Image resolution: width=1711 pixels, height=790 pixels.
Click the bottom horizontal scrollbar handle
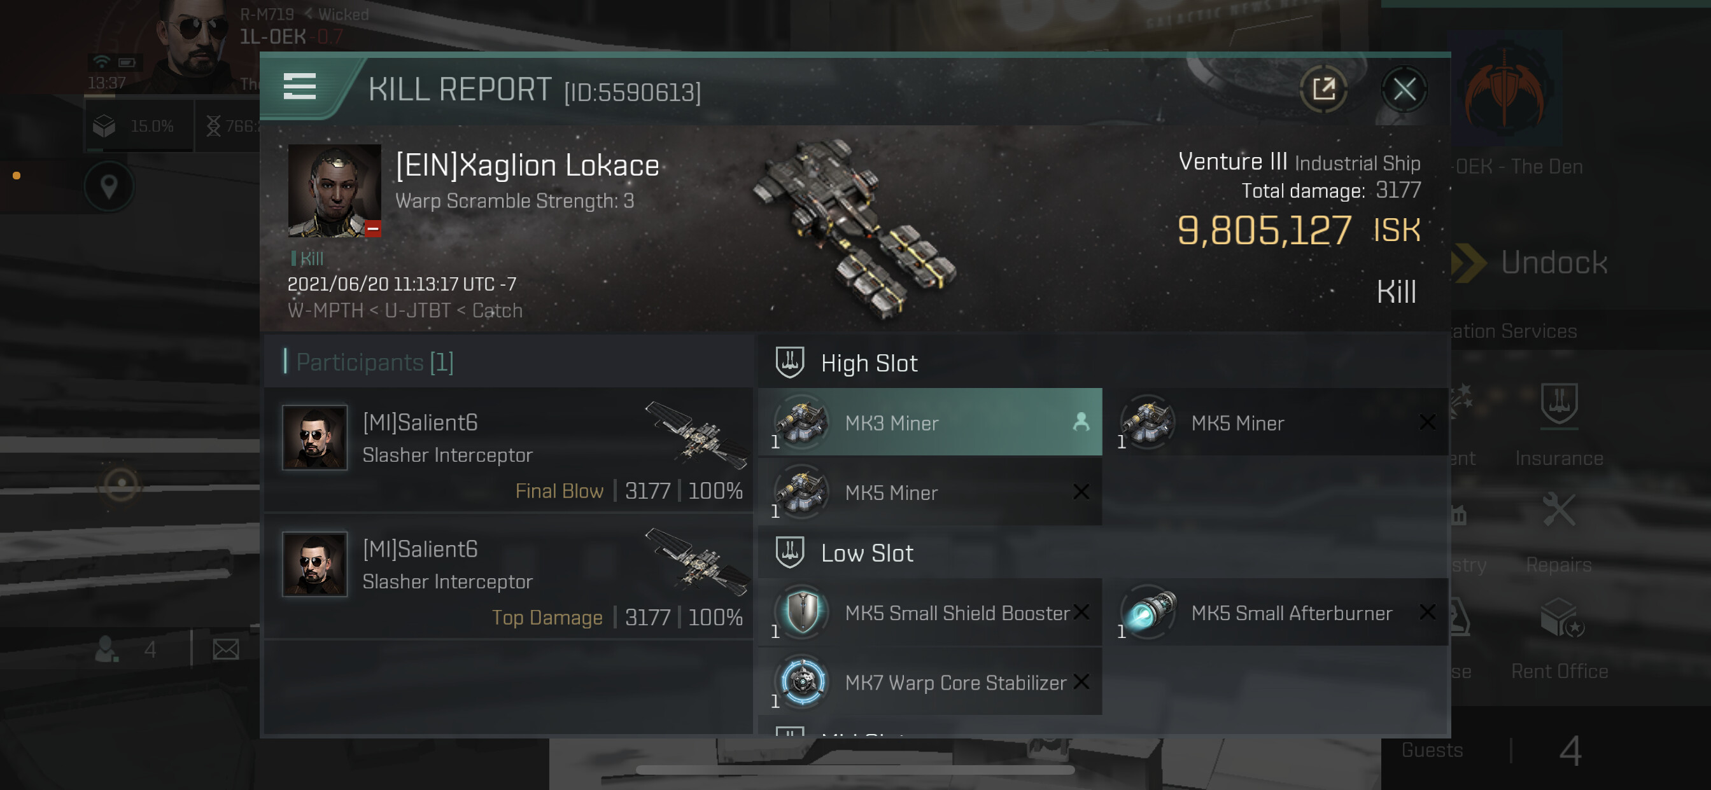(855, 770)
